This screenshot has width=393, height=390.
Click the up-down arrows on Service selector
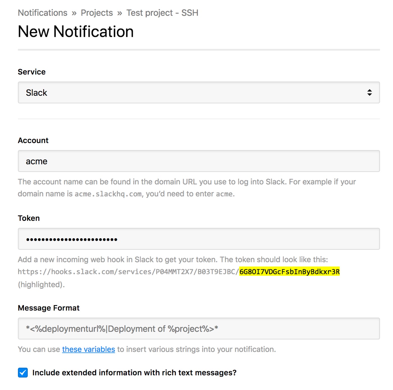(x=369, y=92)
